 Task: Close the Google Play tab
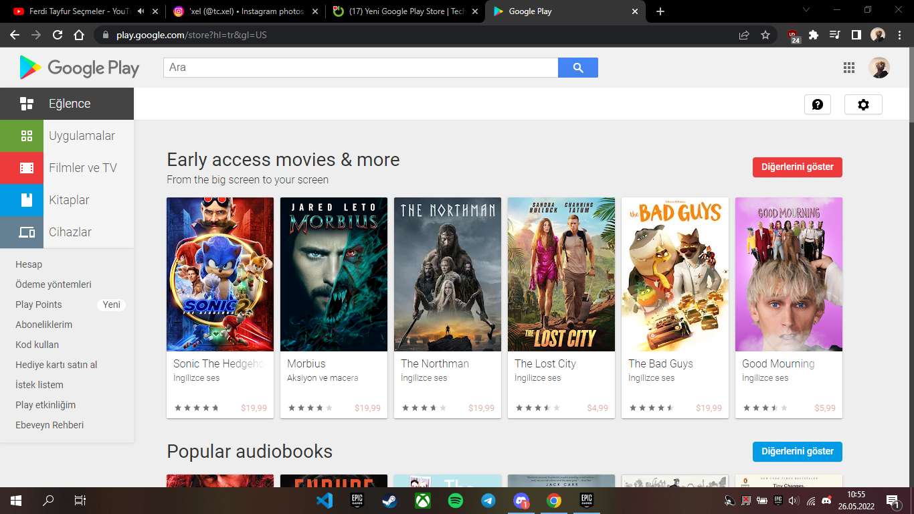(x=634, y=11)
